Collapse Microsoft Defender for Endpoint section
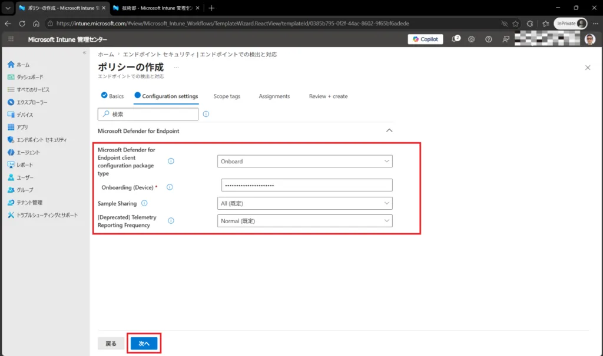Viewport: 603px width, 356px height. click(x=389, y=130)
